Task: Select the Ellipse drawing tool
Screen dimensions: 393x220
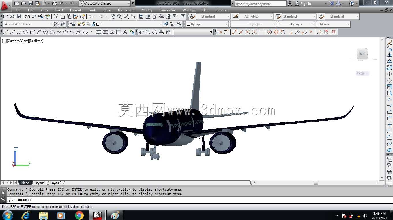Action: point(65,32)
